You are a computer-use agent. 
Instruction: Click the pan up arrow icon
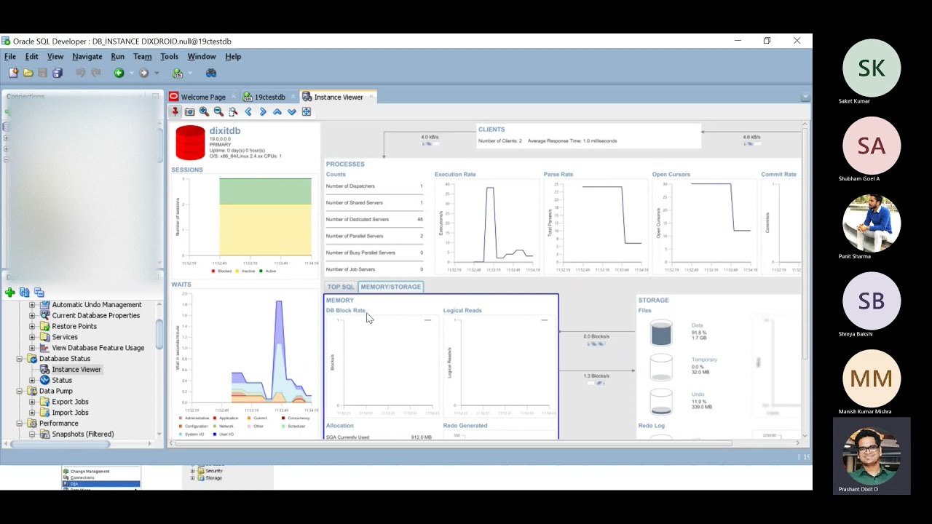[x=277, y=111]
